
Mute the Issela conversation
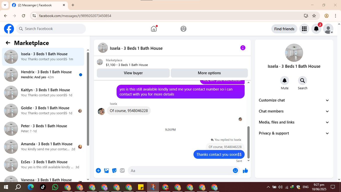coord(285,80)
